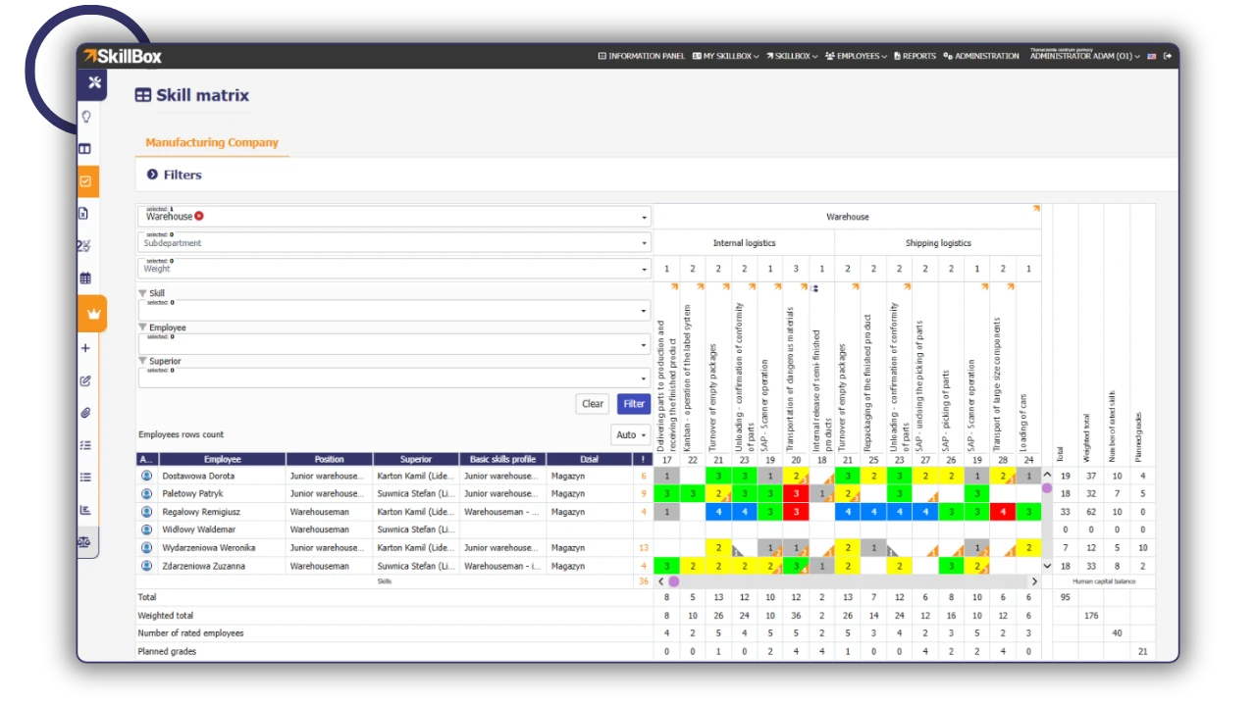The width and height of the screenshot is (1256, 706).
Task: Open the Auto rows count dropdown
Action: pyautogui.click(x=630, y=434)
